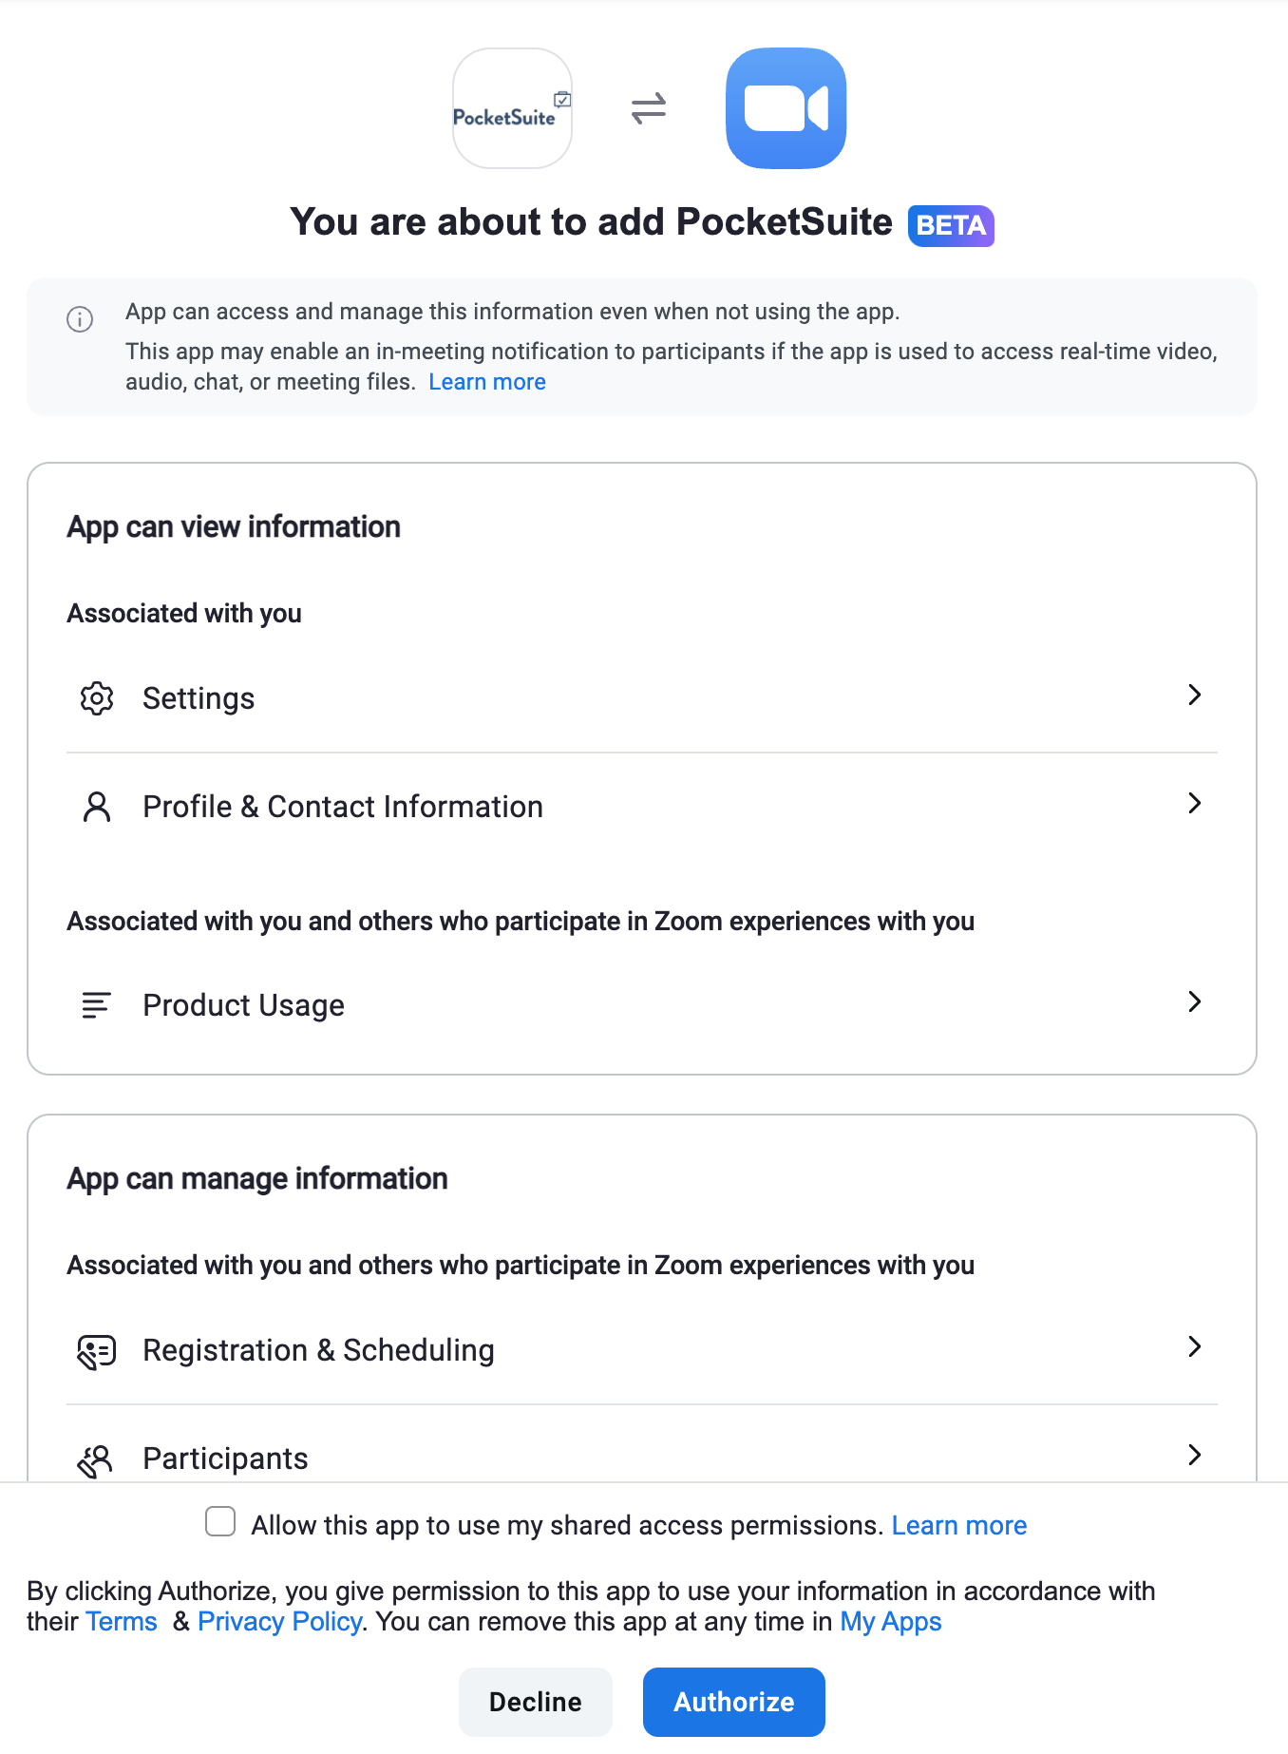Viewport: 1288px width, 1754px height.
Task: Enable shared access permissions checkbox
Action: coord(220,1521)
